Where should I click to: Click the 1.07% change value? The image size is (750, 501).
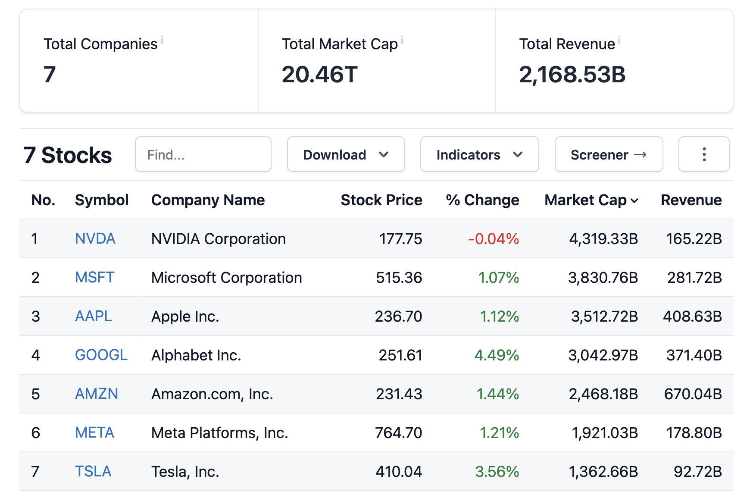[499, 277]
